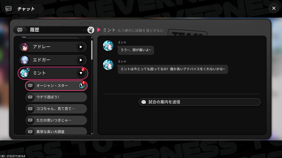
Task: Click completed chat icon beside ただの思いつきじゃ…
Action: pos(30,120)
